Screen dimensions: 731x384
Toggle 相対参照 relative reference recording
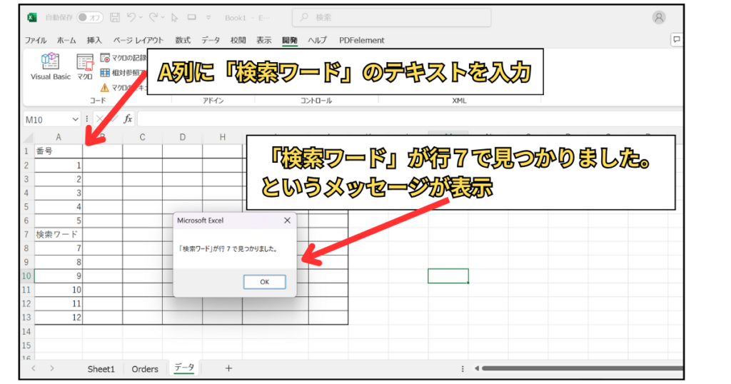[105, 73]
